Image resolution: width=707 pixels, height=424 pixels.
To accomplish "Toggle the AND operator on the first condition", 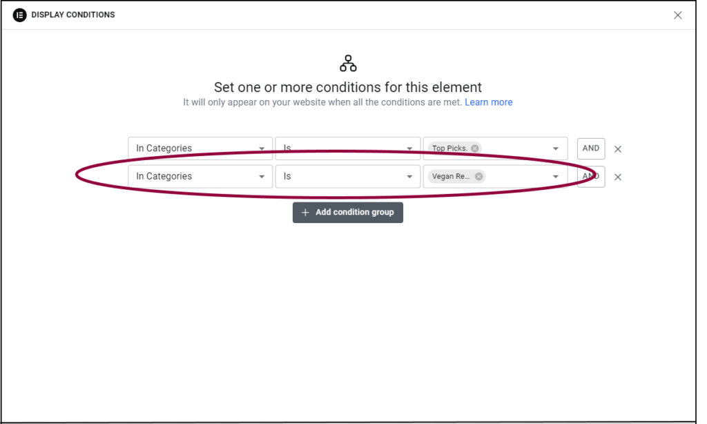I will [x=591, y=148].
